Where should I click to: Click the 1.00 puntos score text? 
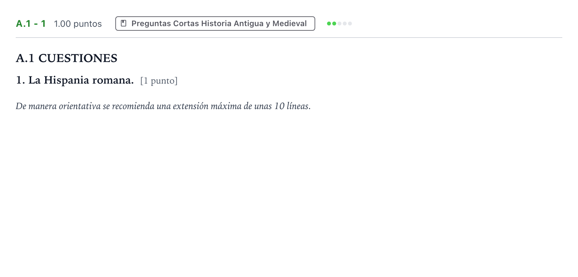[78, 24]
